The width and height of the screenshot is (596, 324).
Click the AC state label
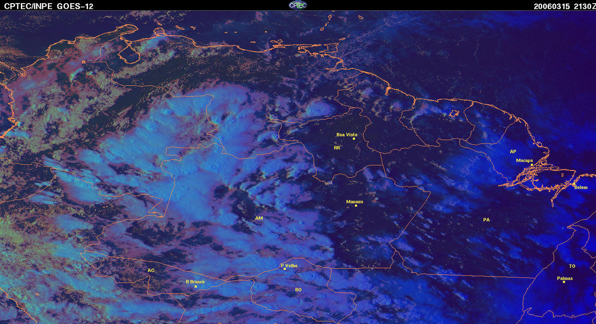pos(151,270)
